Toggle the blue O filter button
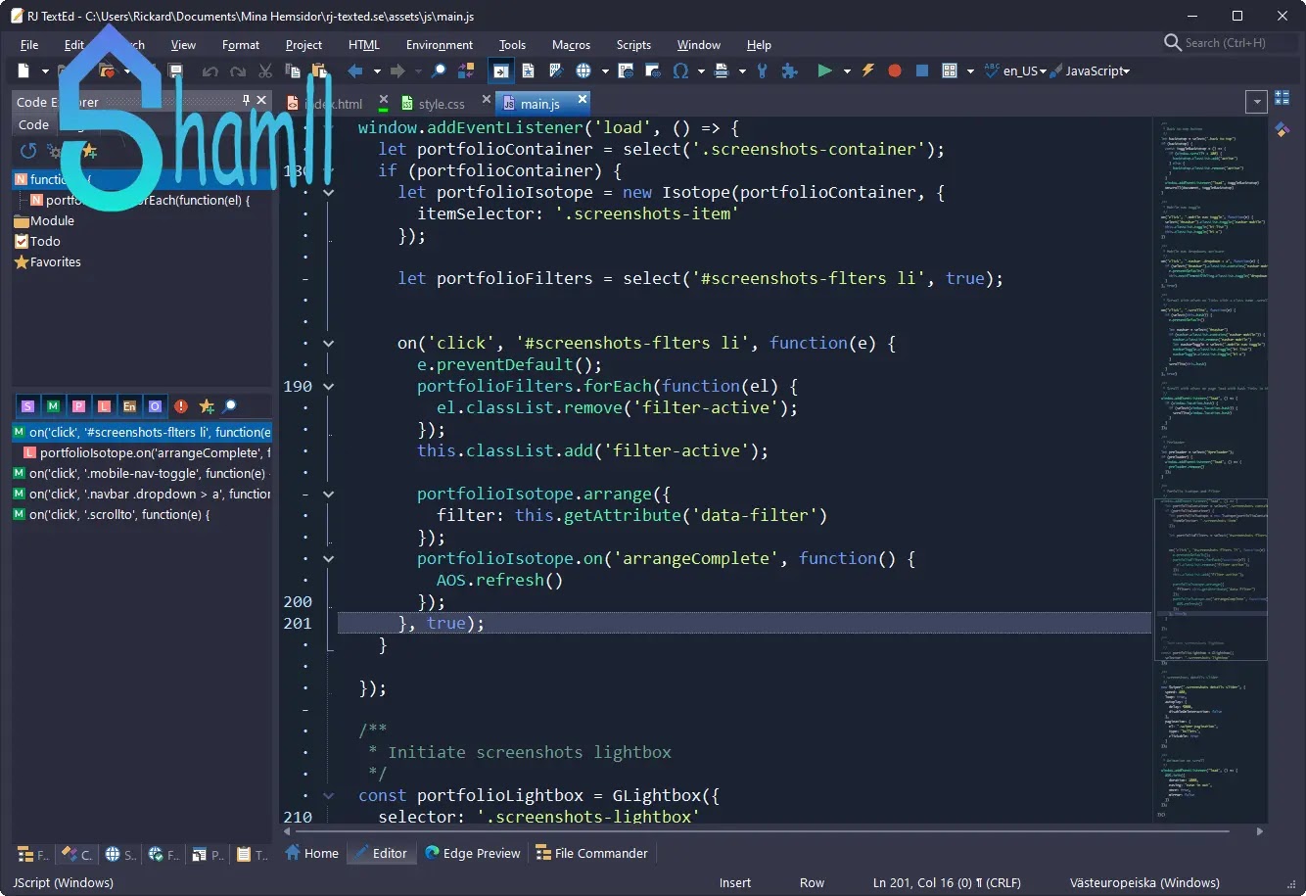Viewport: 1306px width, 896px height. [155, 406]
